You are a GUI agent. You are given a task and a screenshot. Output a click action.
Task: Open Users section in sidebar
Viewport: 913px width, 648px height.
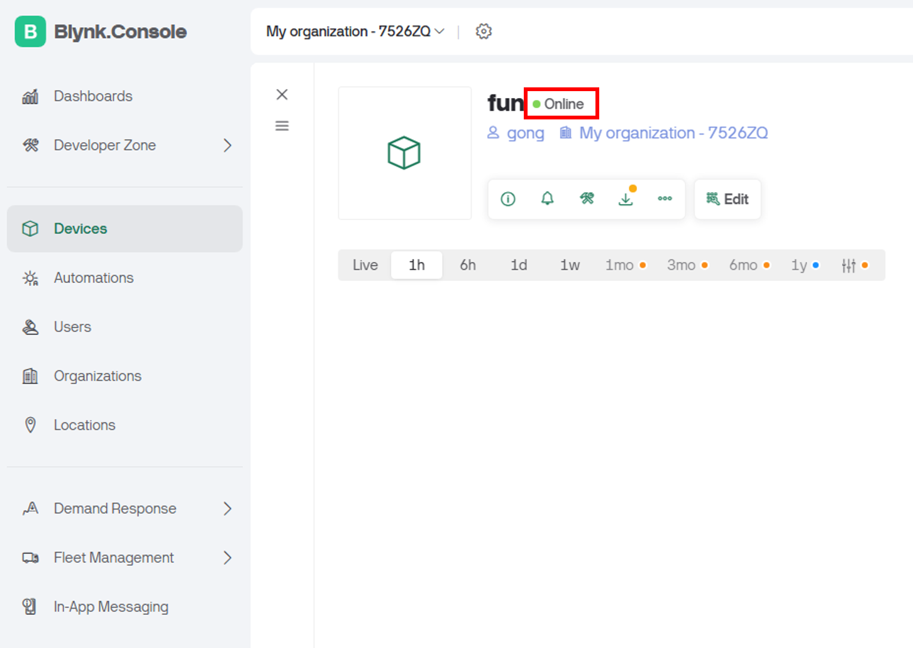pos(125,327)
